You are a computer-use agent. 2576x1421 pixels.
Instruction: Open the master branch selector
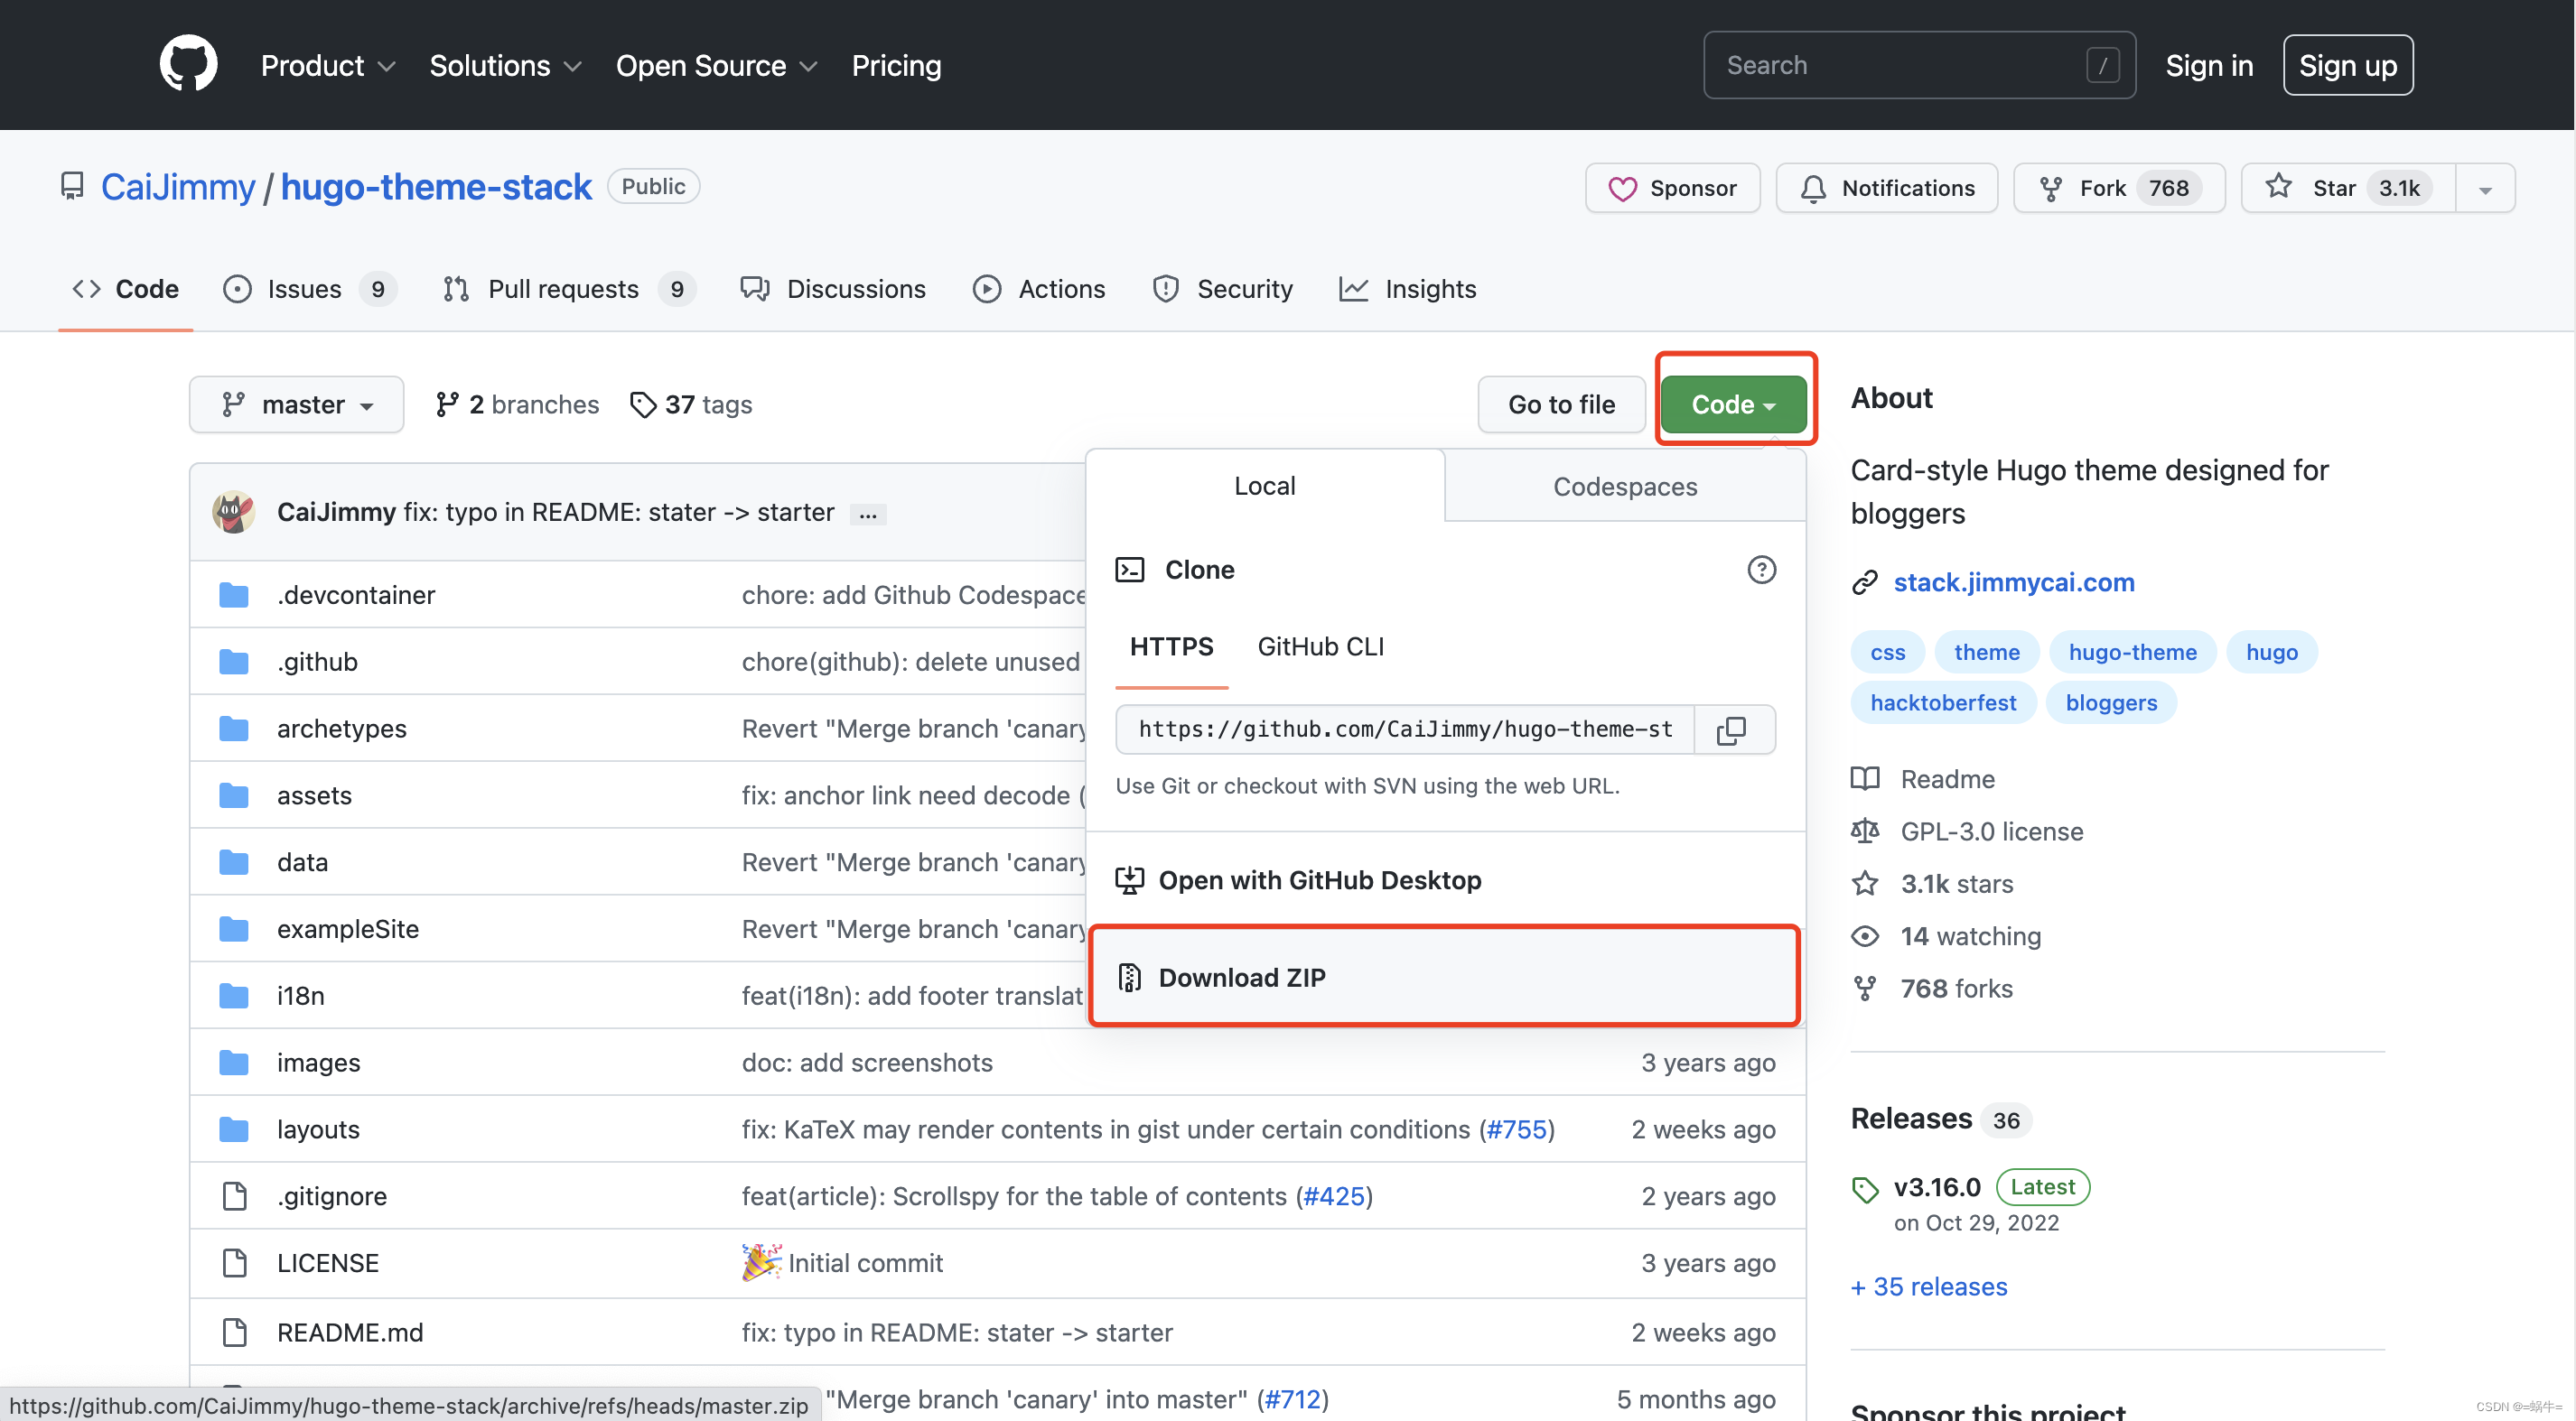(297, 404)
